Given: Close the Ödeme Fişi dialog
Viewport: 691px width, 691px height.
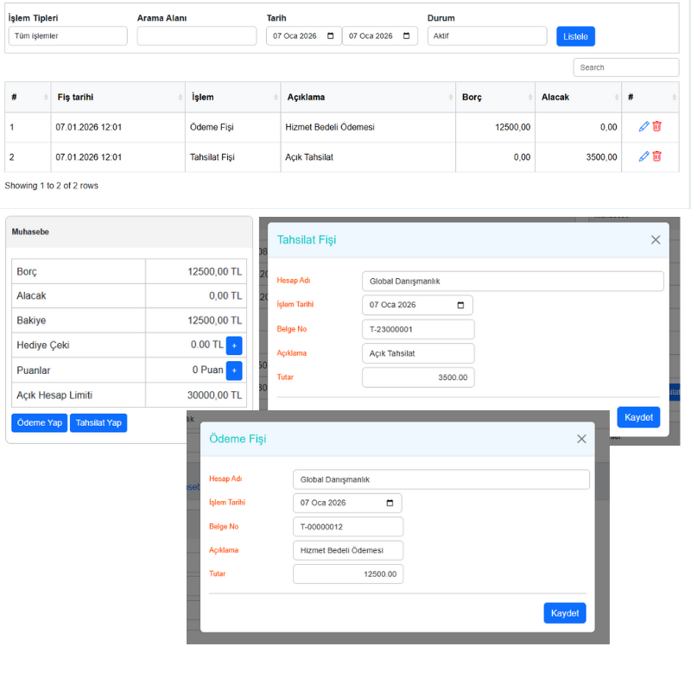Looking at the screenshot, I should (x=581, y=439).
